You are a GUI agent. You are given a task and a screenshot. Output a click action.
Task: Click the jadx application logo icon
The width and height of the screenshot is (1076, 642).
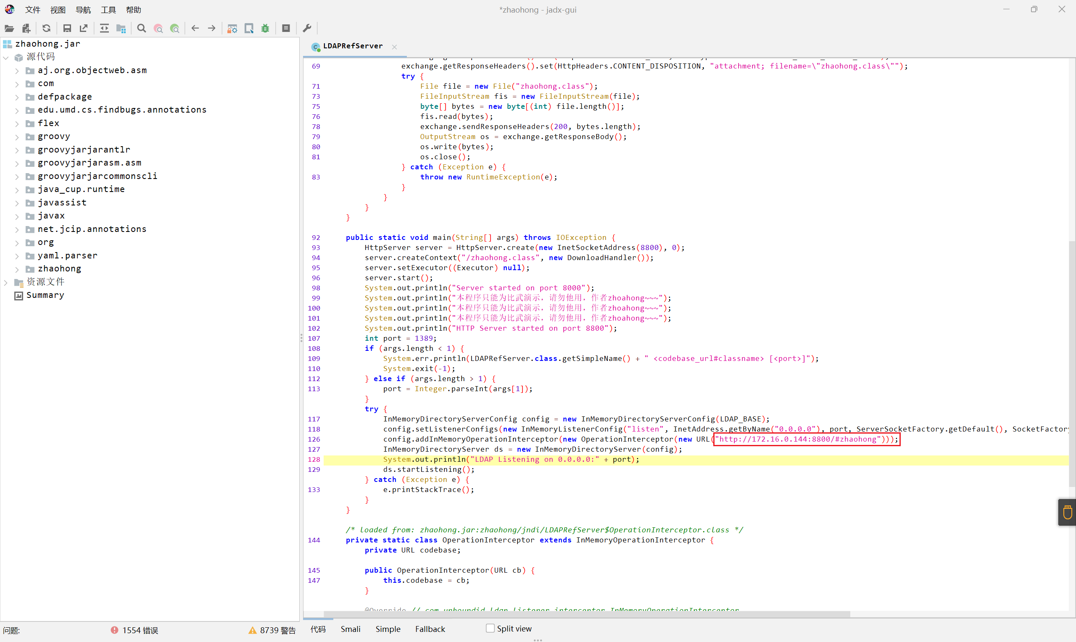tap(10, 10)
